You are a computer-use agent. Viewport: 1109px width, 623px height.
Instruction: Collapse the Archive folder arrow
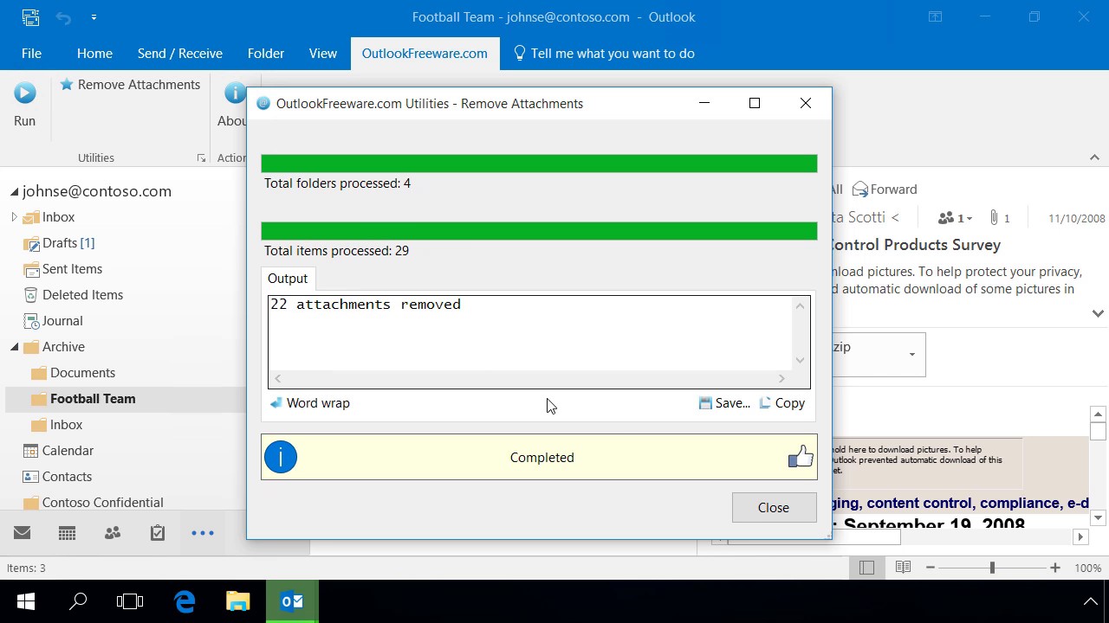click(x=14, y=347)
